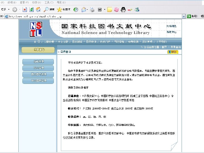Launch the QQ penguin toolbar icon
204x153 pixels.
pos(123,10)
